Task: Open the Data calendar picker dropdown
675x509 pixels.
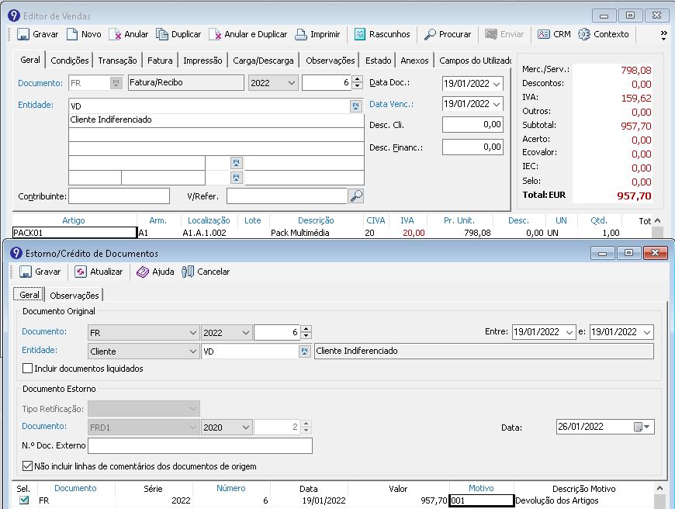Action: (645, 427)
